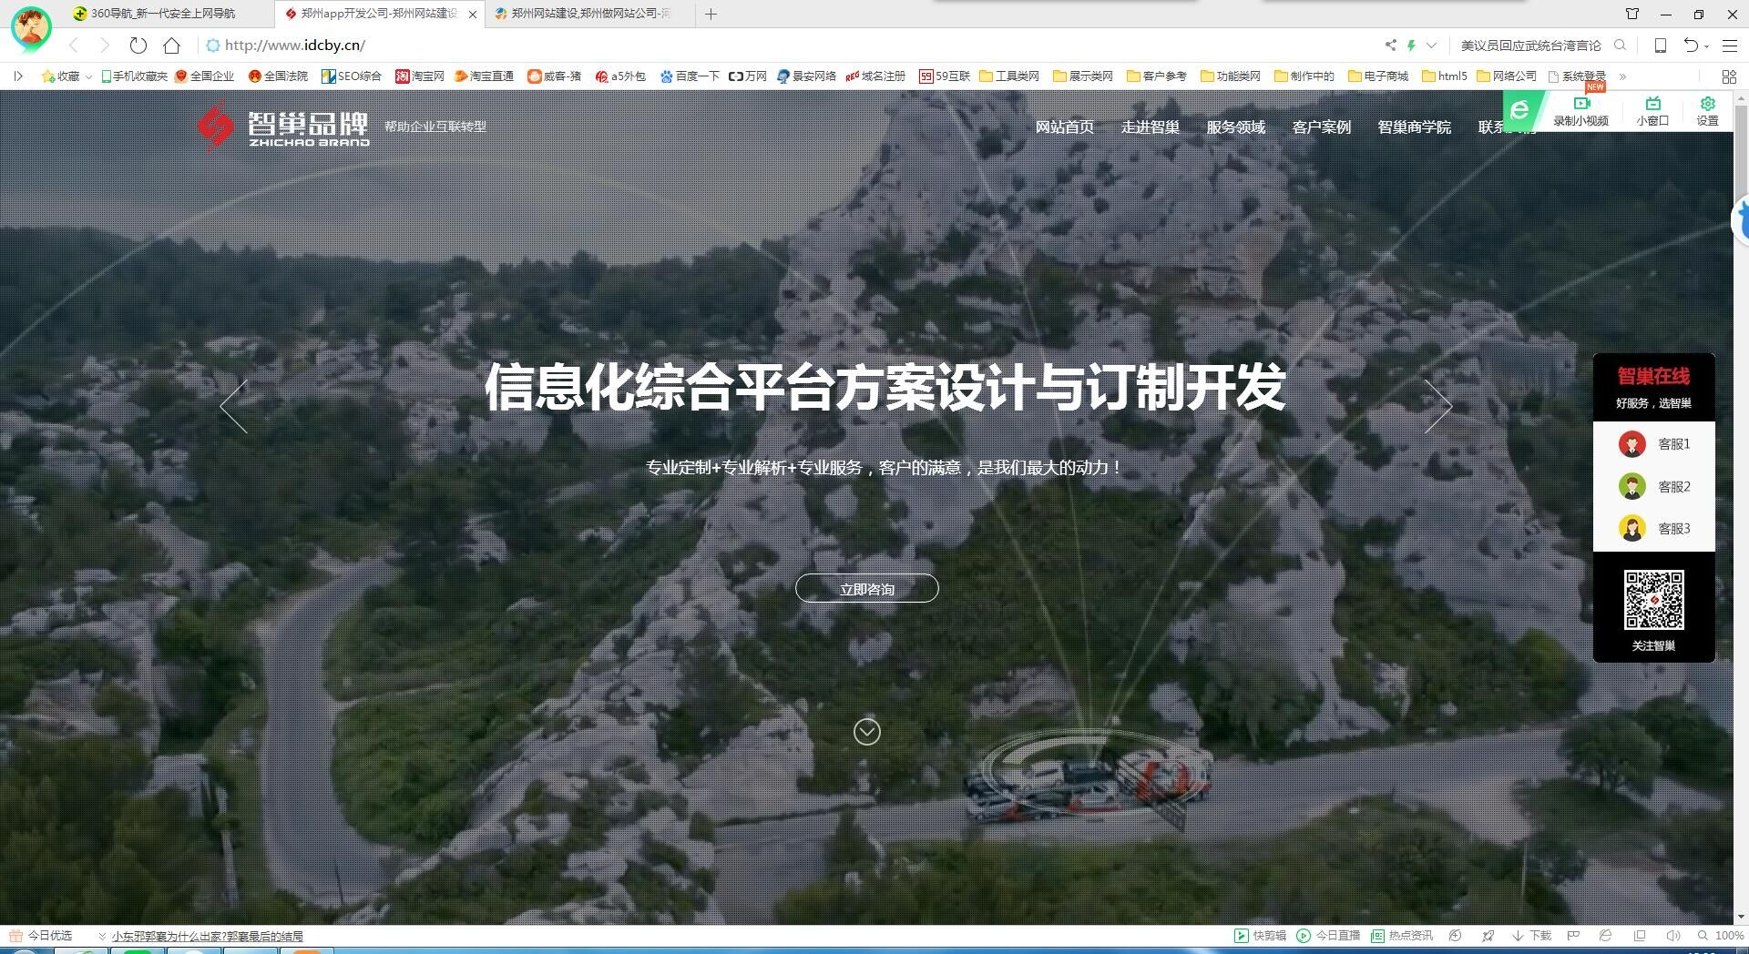Viewport: 1749px width, 954px height.
Task: Expand hidden bookmarks with the » chevron
Action: pyautogui.click(x=1622, y=76)
